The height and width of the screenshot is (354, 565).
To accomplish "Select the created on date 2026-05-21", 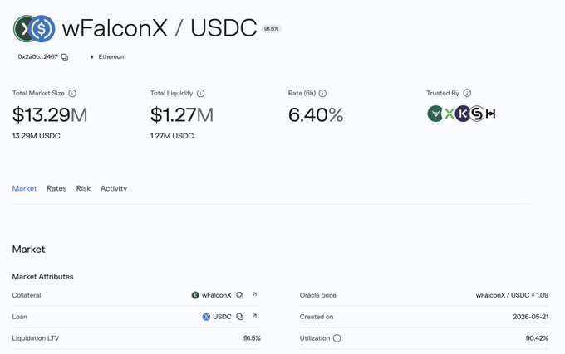I will 531,317.
